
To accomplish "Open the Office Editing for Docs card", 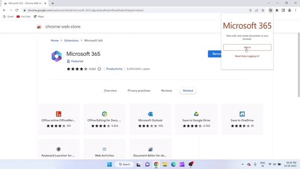I will [x=104, y=119].
